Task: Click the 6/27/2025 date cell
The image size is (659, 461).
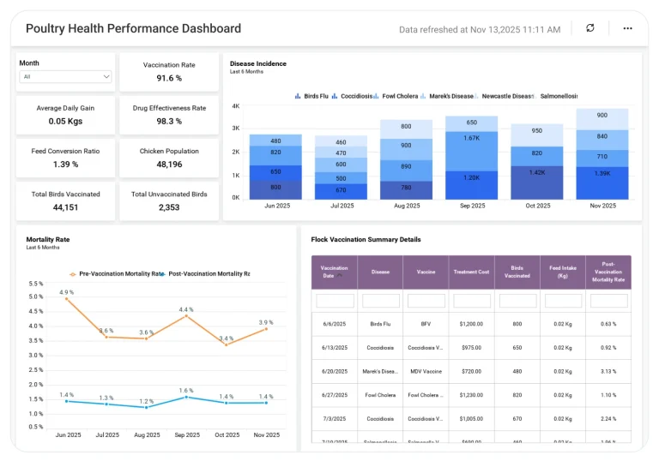Action: (x=335, y=395)
